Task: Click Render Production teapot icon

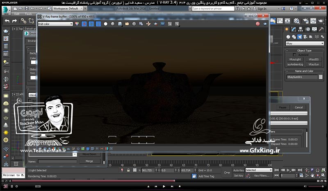Action: click(x=321, y=21)
